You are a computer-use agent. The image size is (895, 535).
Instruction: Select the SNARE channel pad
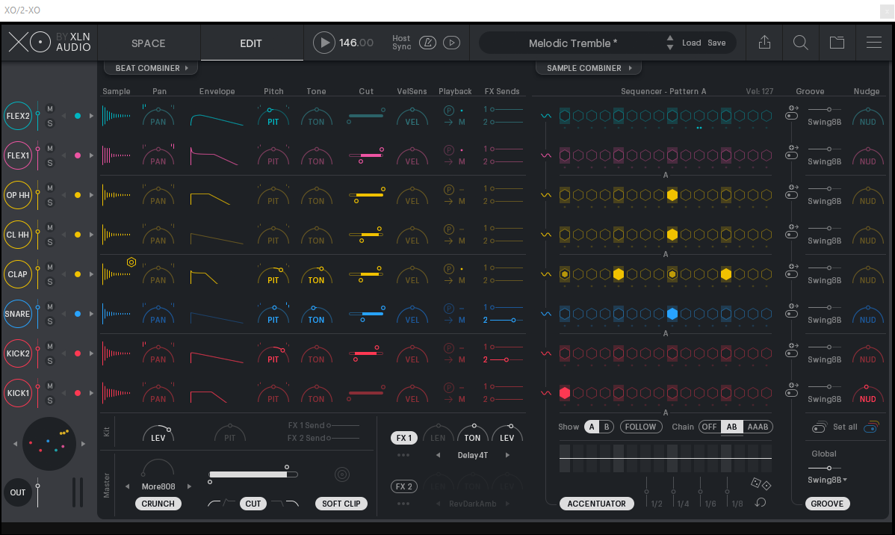click(18, 314)
